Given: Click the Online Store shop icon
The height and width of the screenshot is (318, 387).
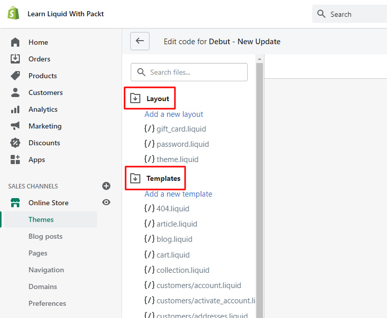Looking at the screenshot, I should 15,203.
